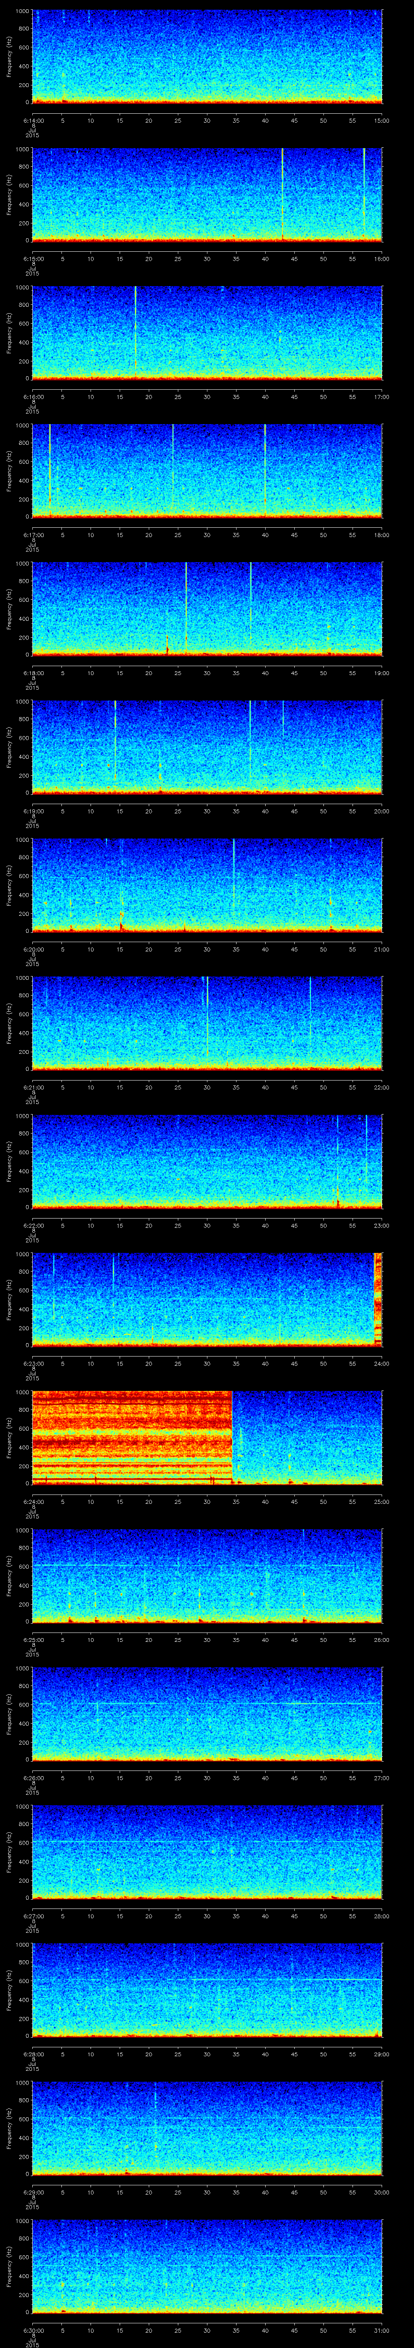Click the spectrogram panel starting at 6:18:00
This screenshot has height=2348, width=414.
tap(207, 609)
